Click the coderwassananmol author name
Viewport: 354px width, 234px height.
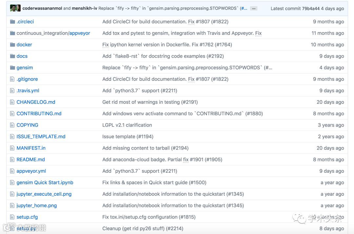(42, 8)
